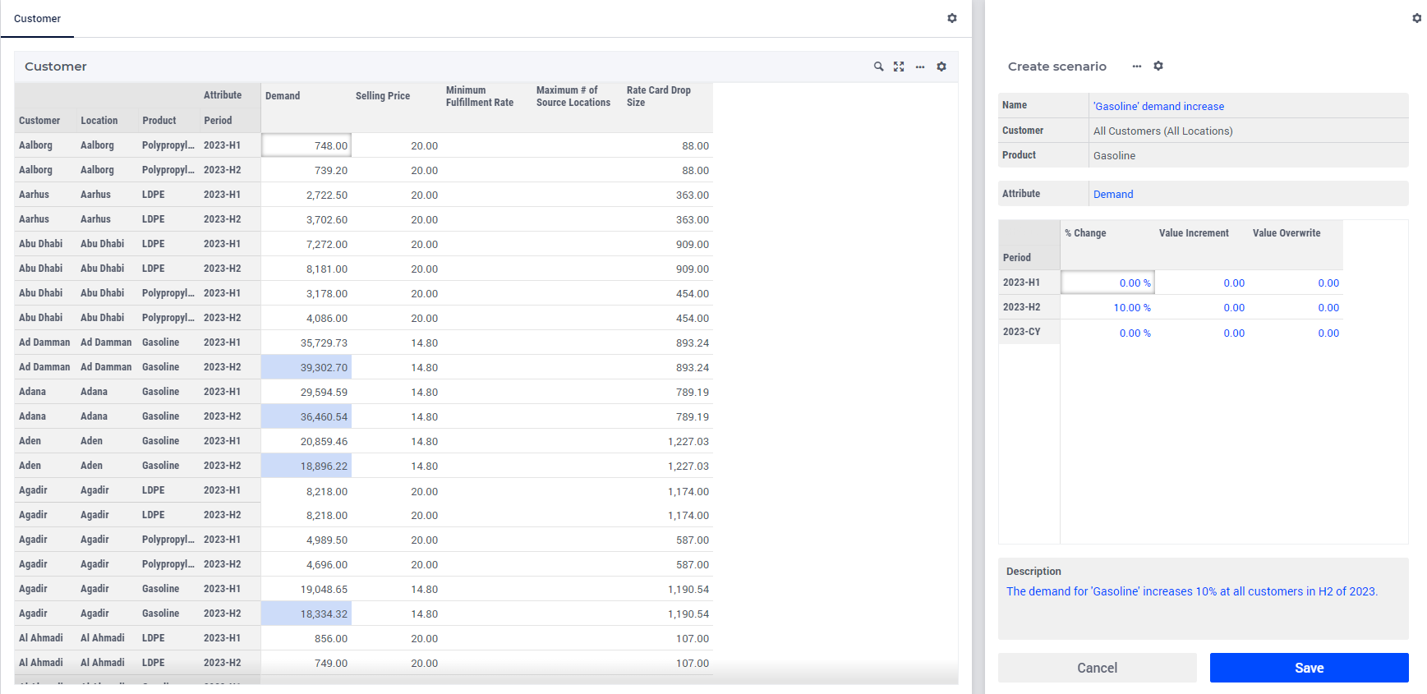
Task: Select the highlighted Demand cell 18,896.22
Action: point(306,466)
